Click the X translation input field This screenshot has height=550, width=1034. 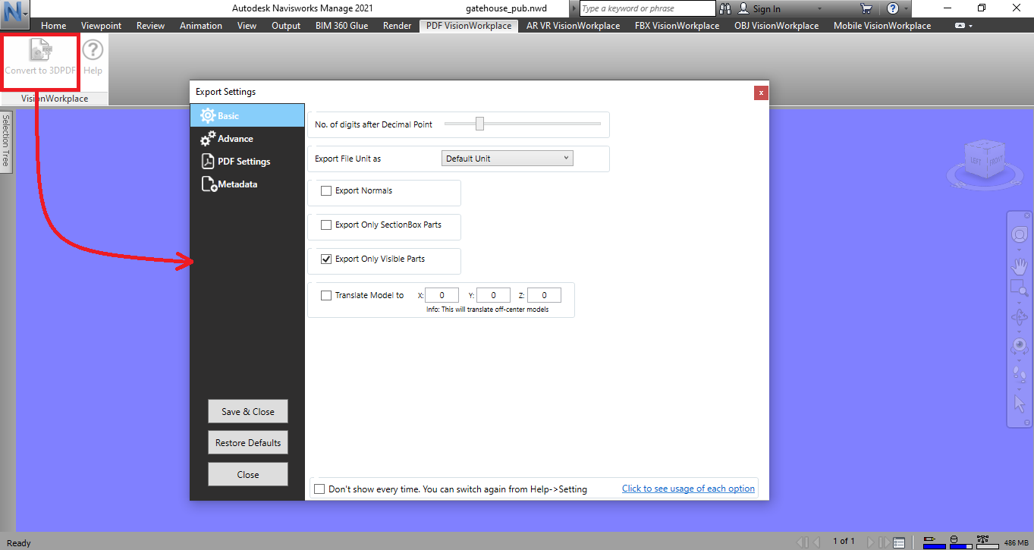click(442, 296)
